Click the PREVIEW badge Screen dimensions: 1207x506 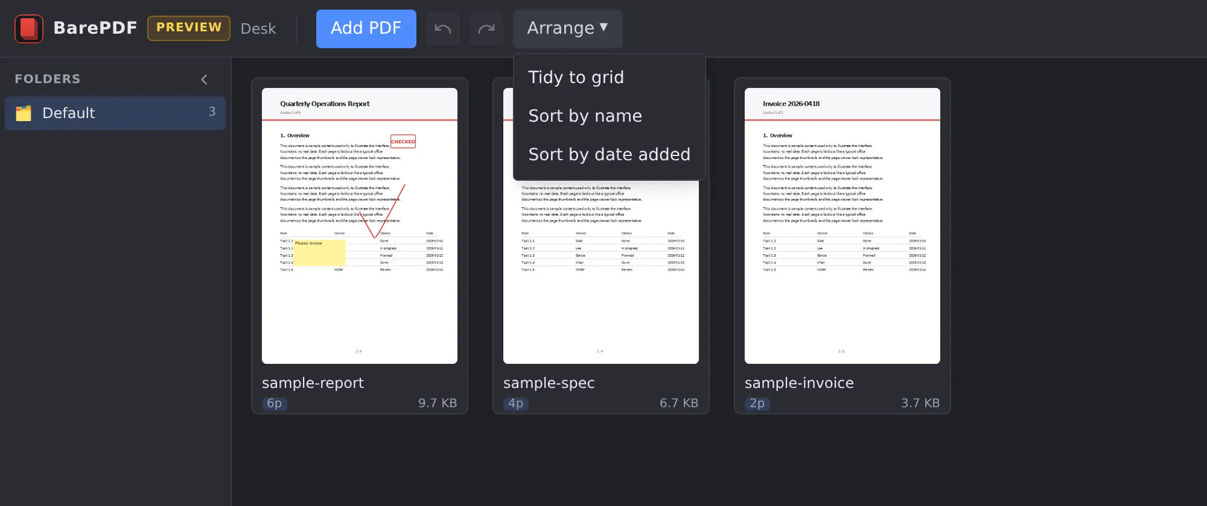click(x=189, y=28)
